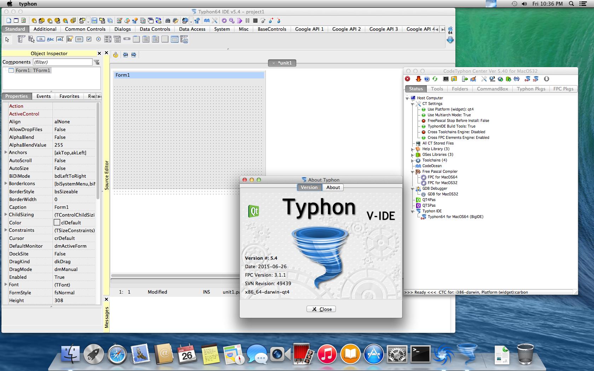Open the Additional palette tab

45,29
